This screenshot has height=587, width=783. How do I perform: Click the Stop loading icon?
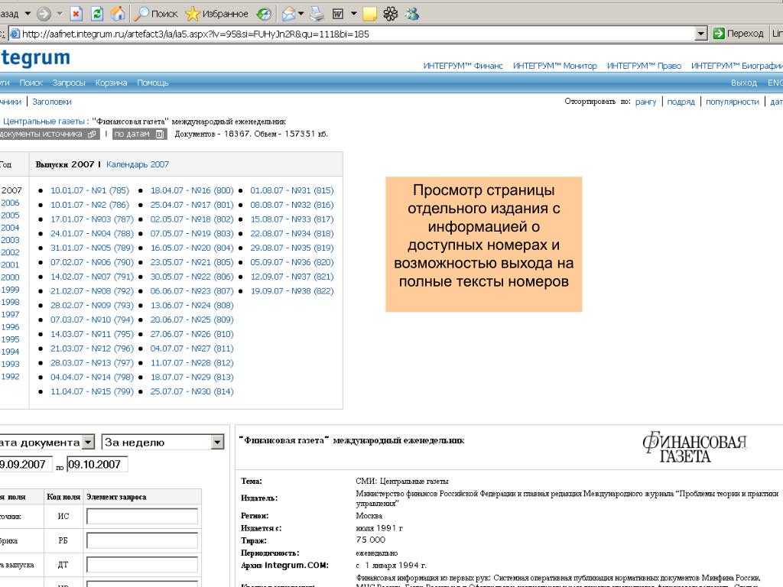coord(76,14)
